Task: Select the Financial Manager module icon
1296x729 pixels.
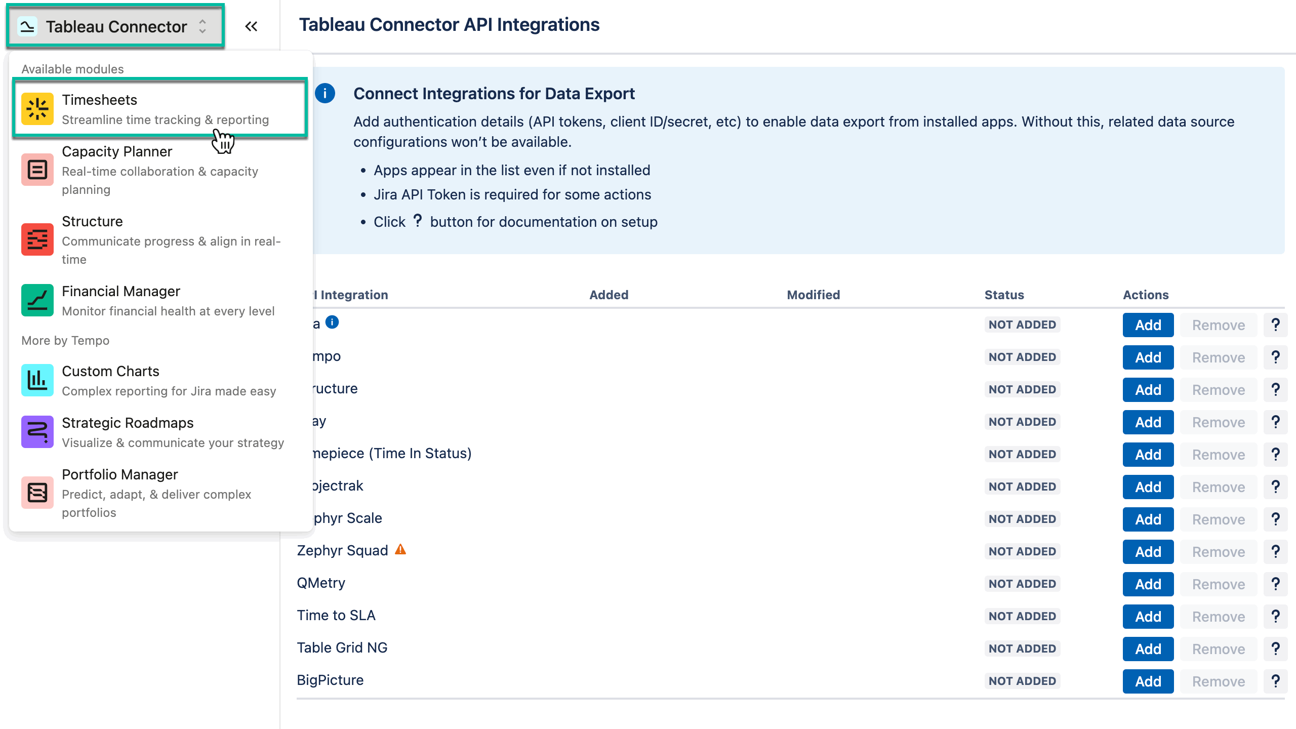Action: [37, 300]
